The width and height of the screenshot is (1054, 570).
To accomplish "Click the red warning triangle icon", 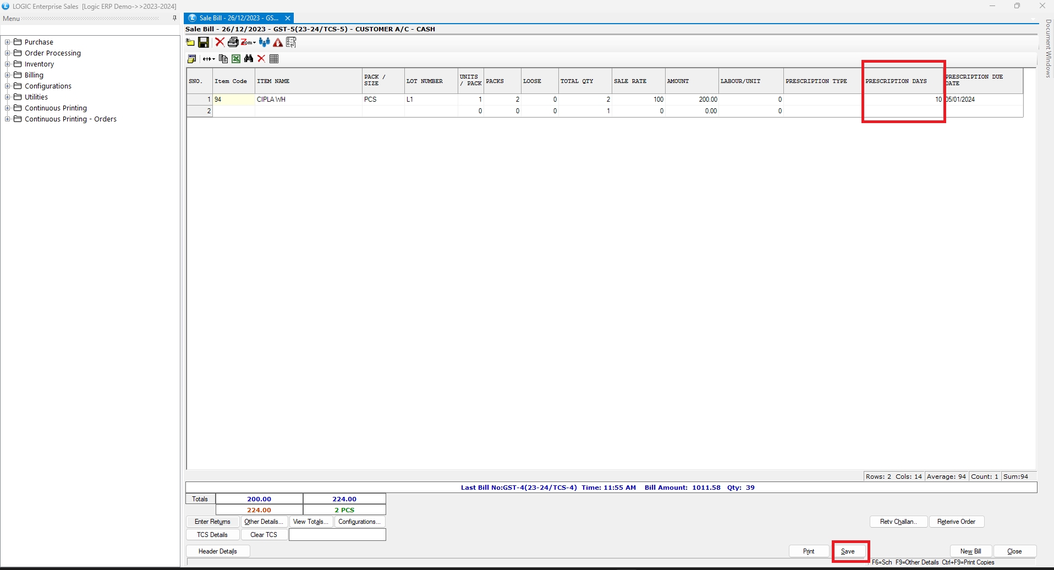I will click(x=278, y=42).
